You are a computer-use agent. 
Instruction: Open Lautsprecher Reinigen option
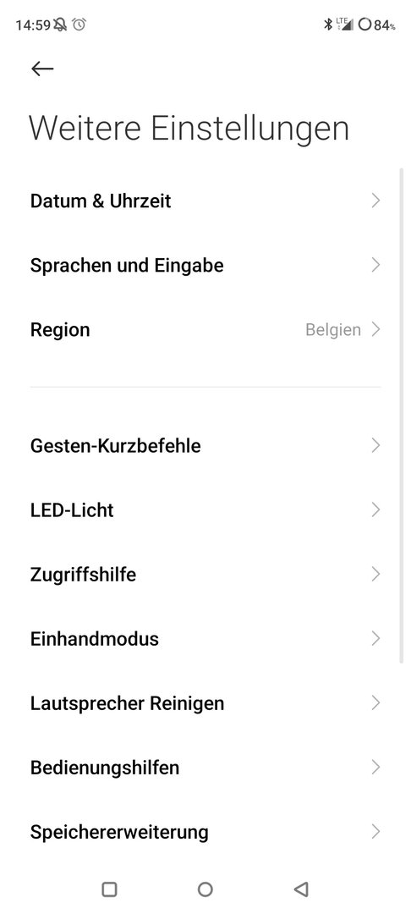205,703
